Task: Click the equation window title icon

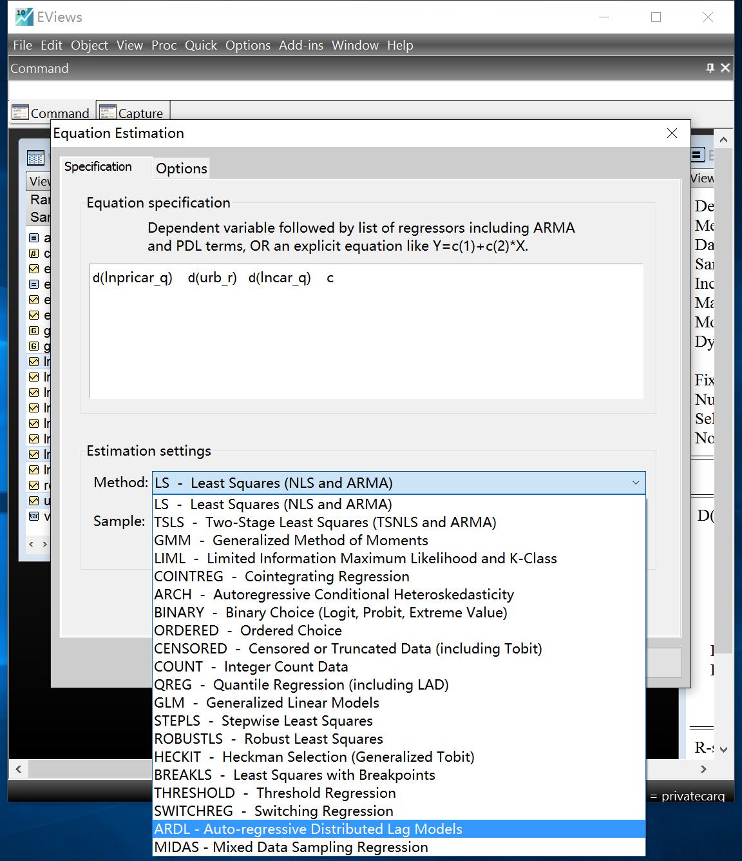Action: point(697,155)
